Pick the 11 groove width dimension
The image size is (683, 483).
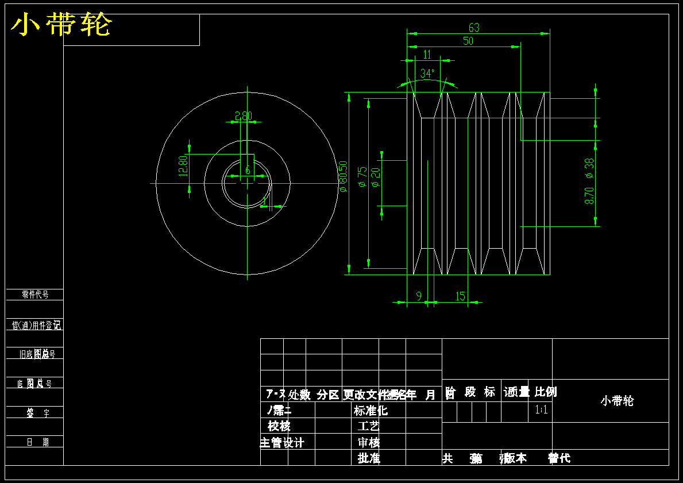coord(427,55)
